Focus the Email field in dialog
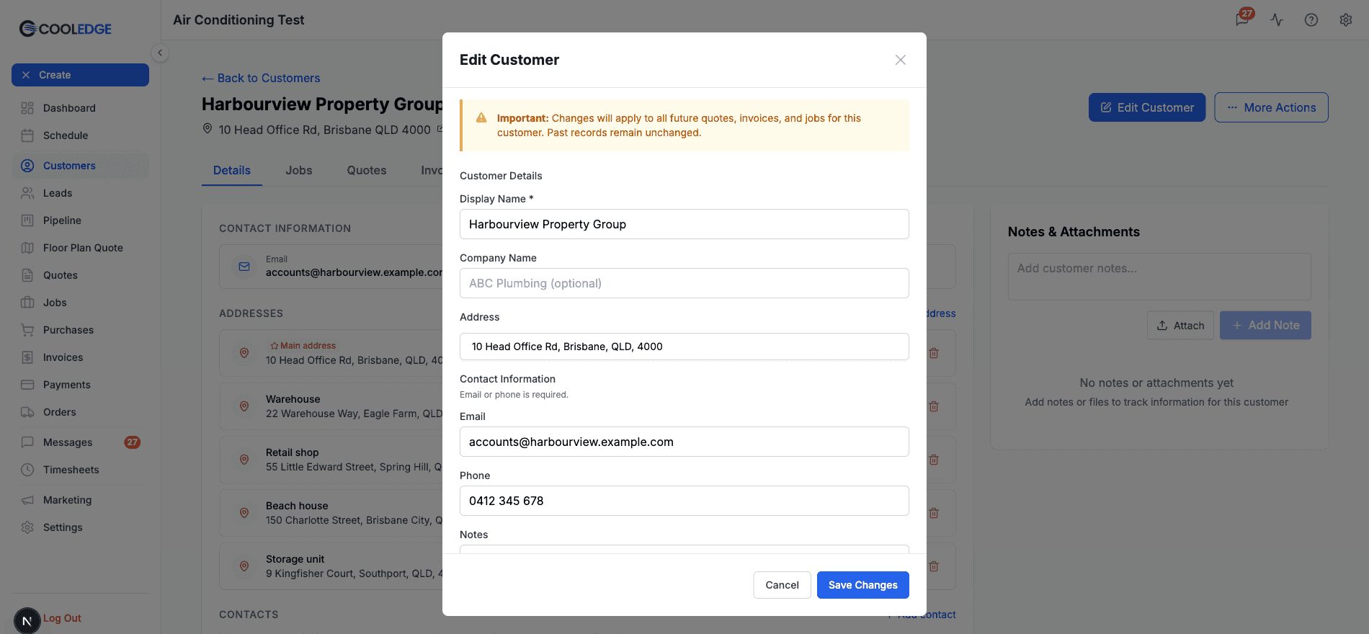 coord(684,442)
